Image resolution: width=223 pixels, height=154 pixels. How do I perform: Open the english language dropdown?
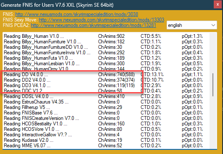pos(192,25)
